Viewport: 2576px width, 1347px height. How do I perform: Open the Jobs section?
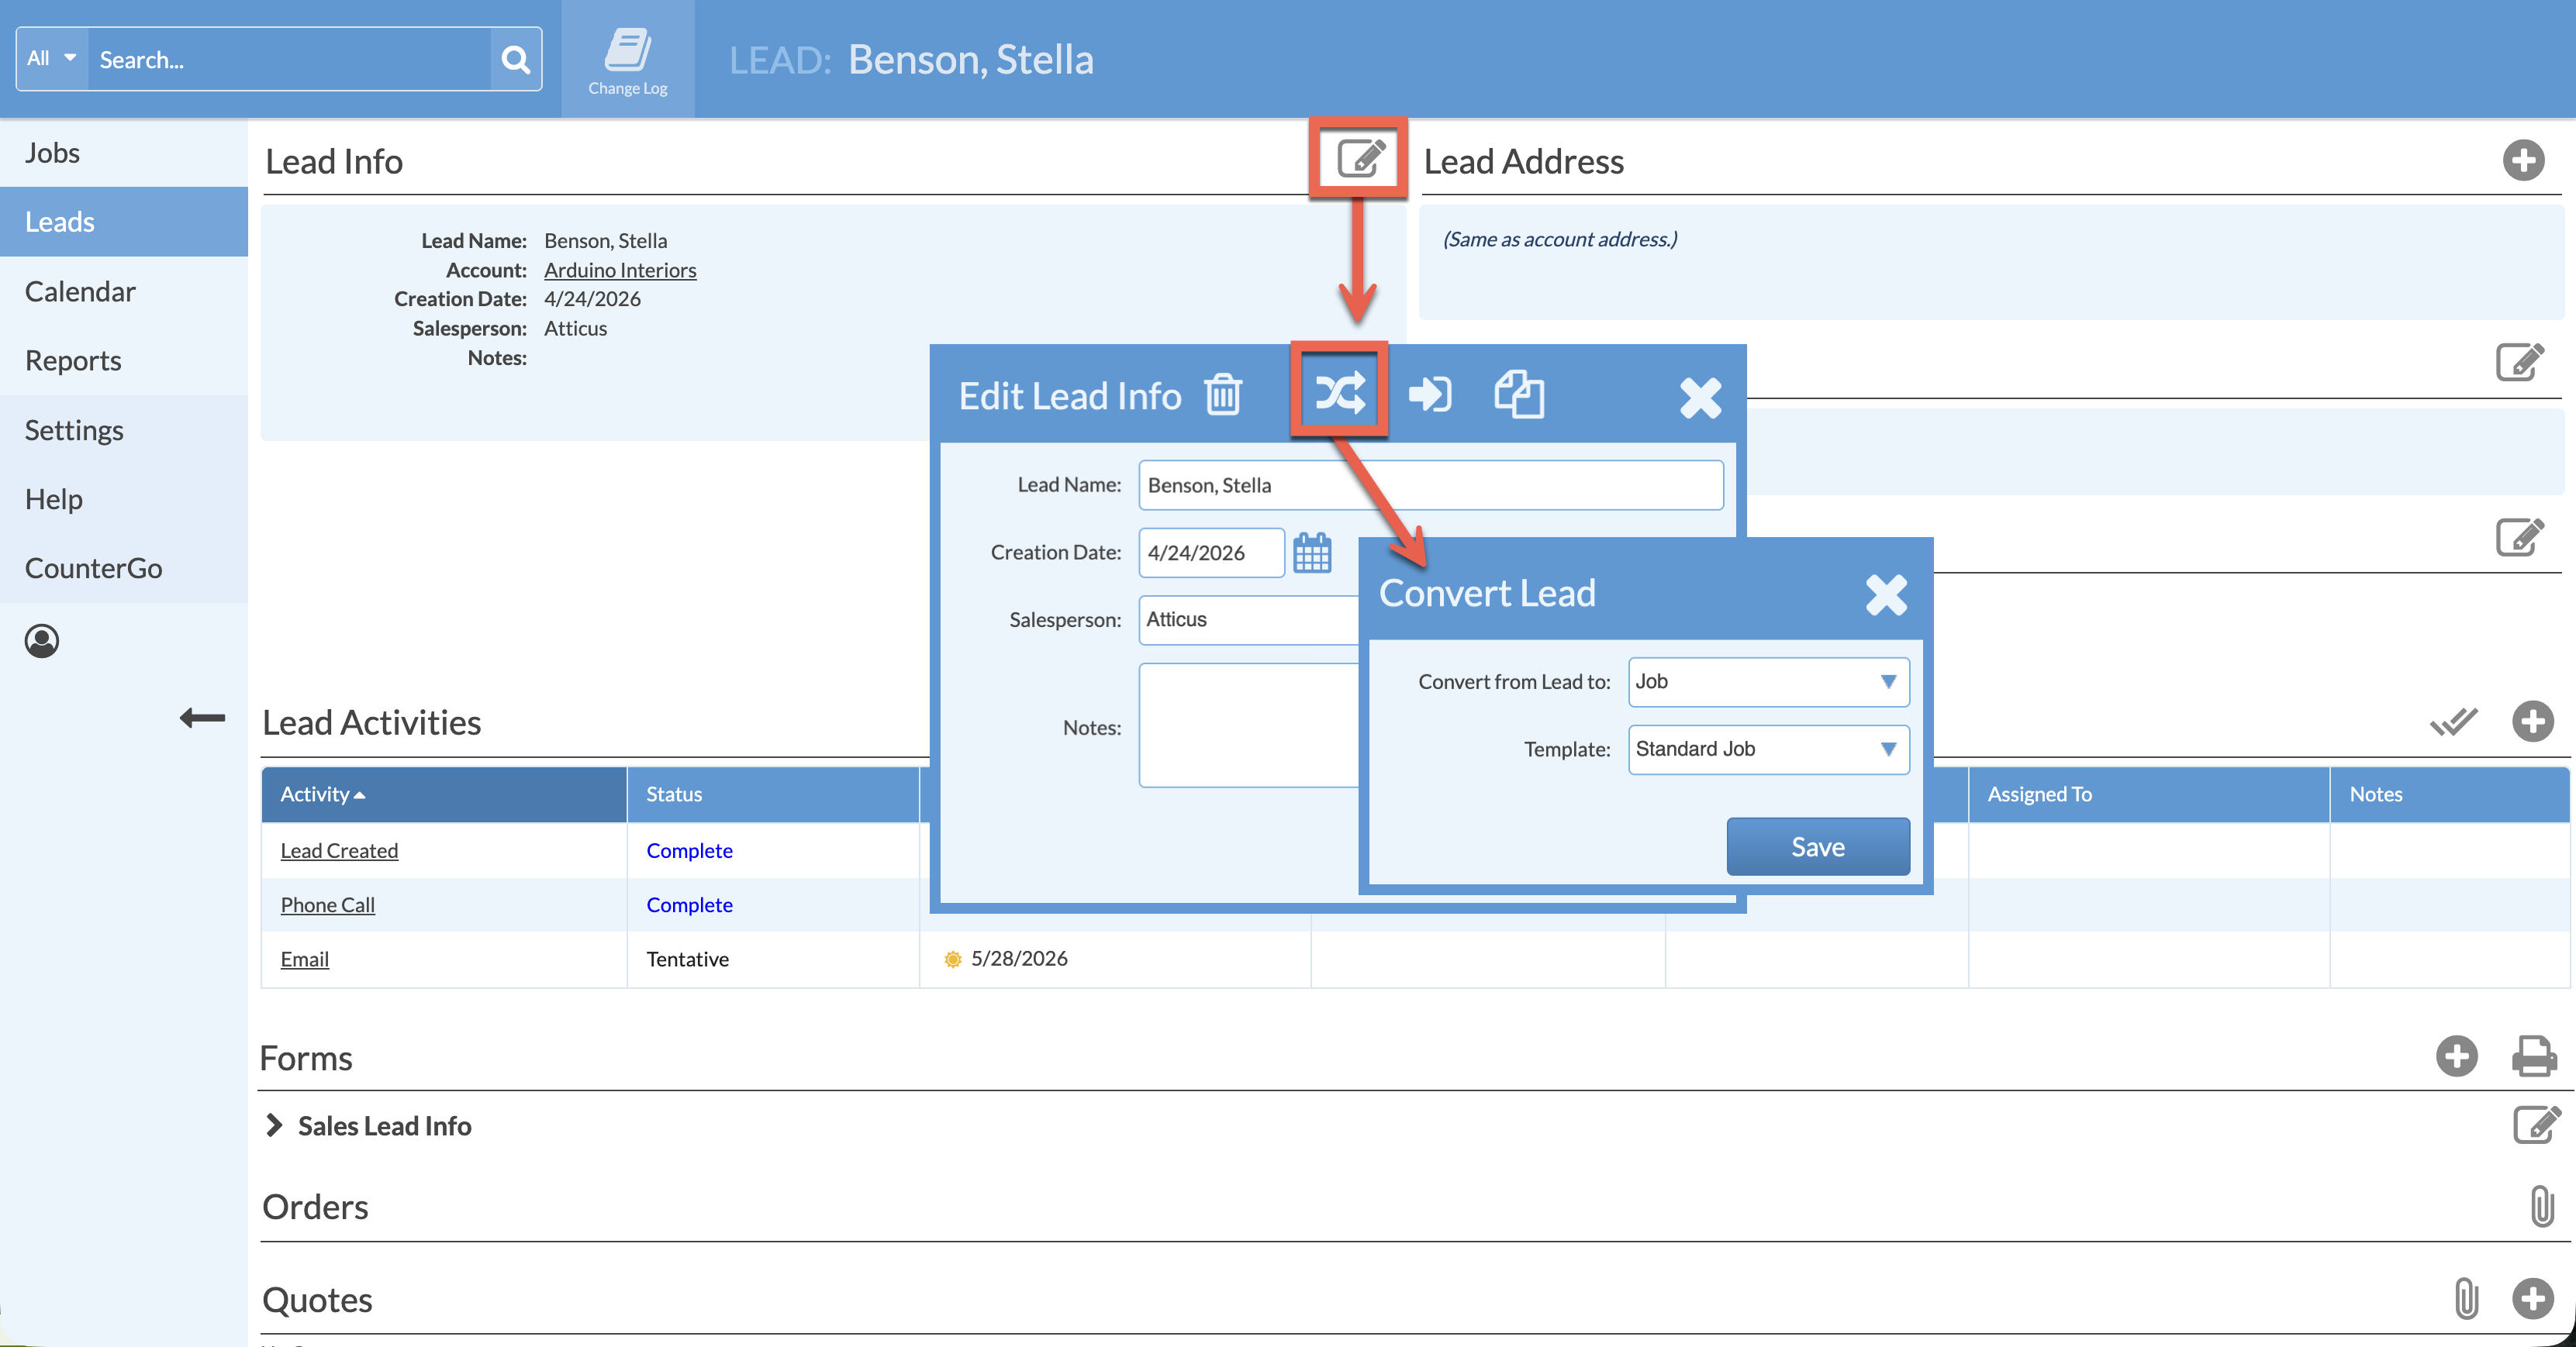(x=124, y=153)
